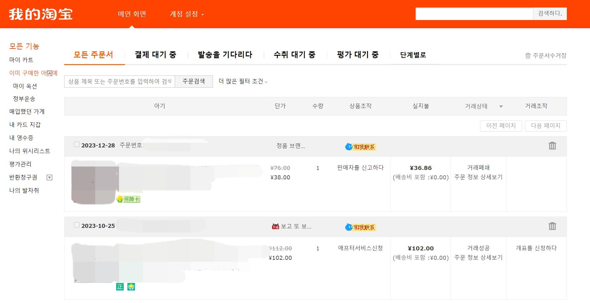Click the 개표를 신청하다 link
The height and width of the screenshot is (303, 590).
(536, 248)
